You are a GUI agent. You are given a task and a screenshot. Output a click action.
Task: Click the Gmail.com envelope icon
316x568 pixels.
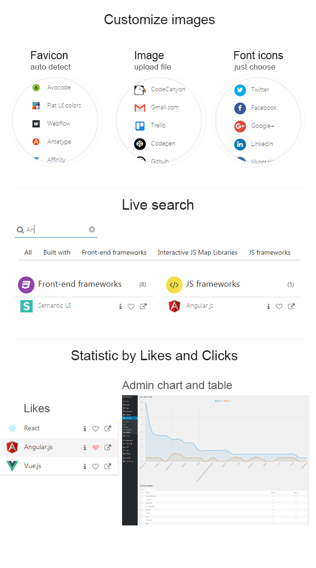click(x=140, y=108)
